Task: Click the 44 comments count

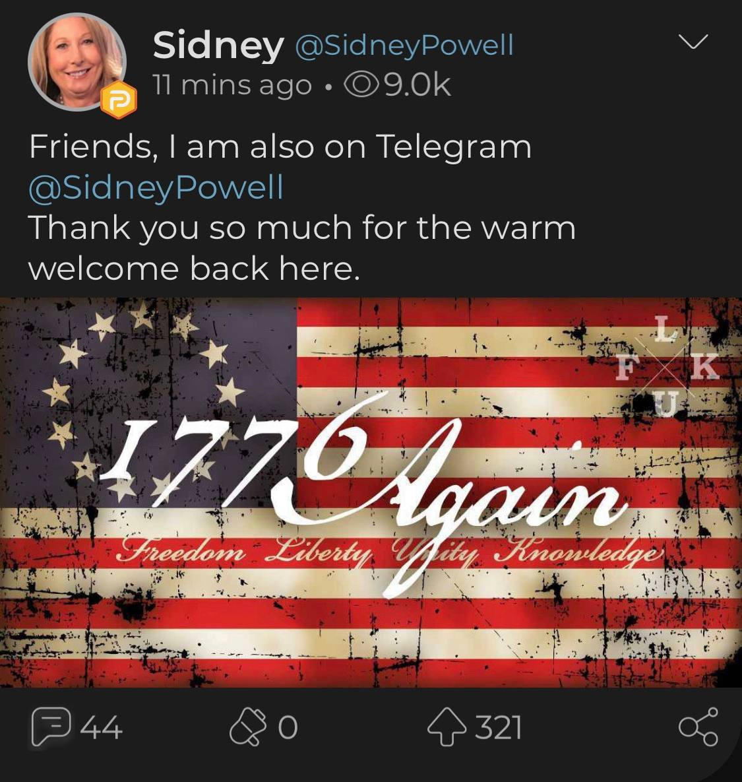Action: [102, 728]
